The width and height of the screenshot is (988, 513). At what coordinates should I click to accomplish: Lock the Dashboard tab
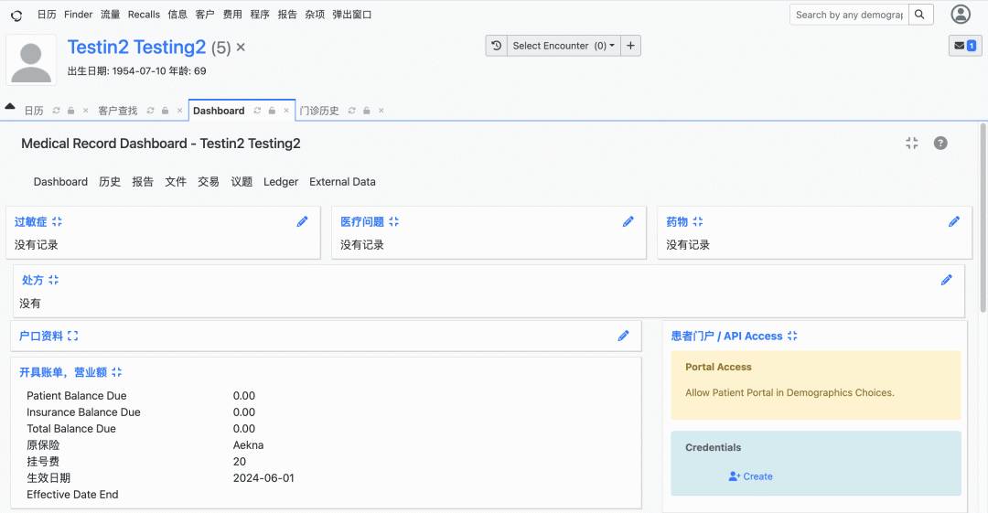click(x=272, y=111)
